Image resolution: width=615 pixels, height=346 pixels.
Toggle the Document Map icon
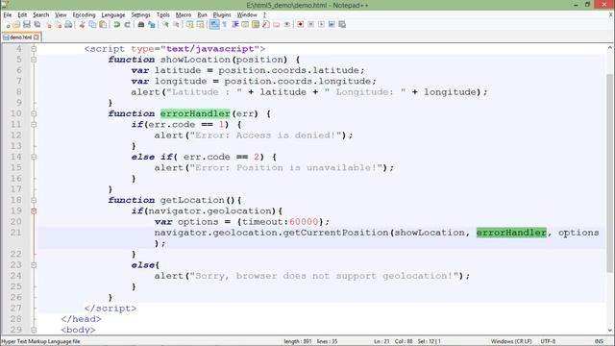coord(256,25)
